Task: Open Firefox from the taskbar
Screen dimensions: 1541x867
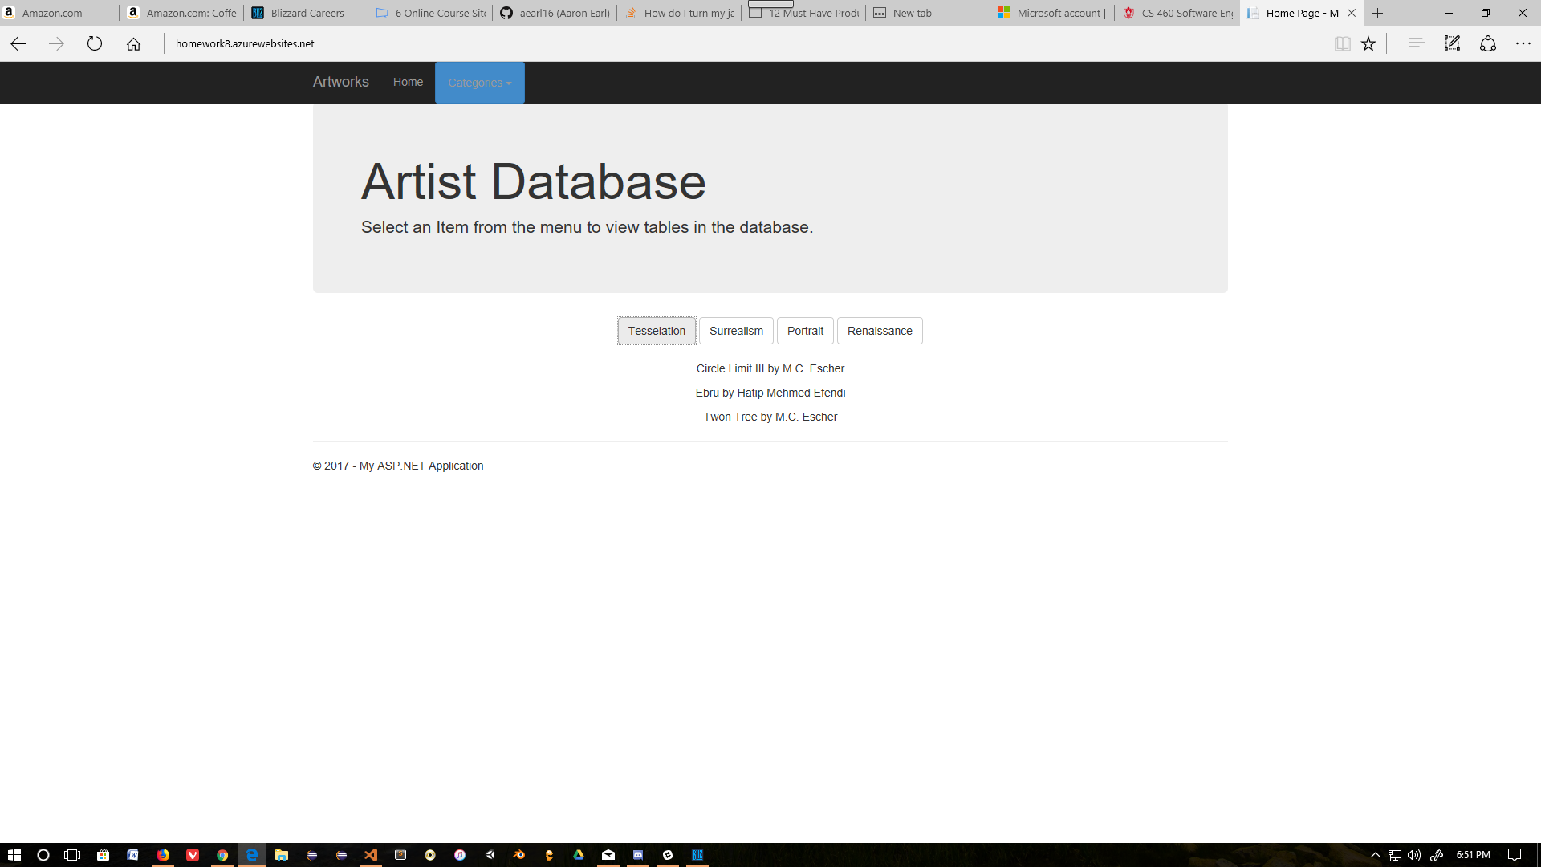Action: click(x=163, y=855)
